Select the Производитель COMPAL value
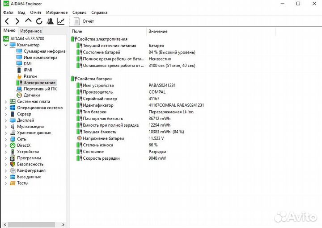This screenshot has height=228, width=322. click(157, 92)
